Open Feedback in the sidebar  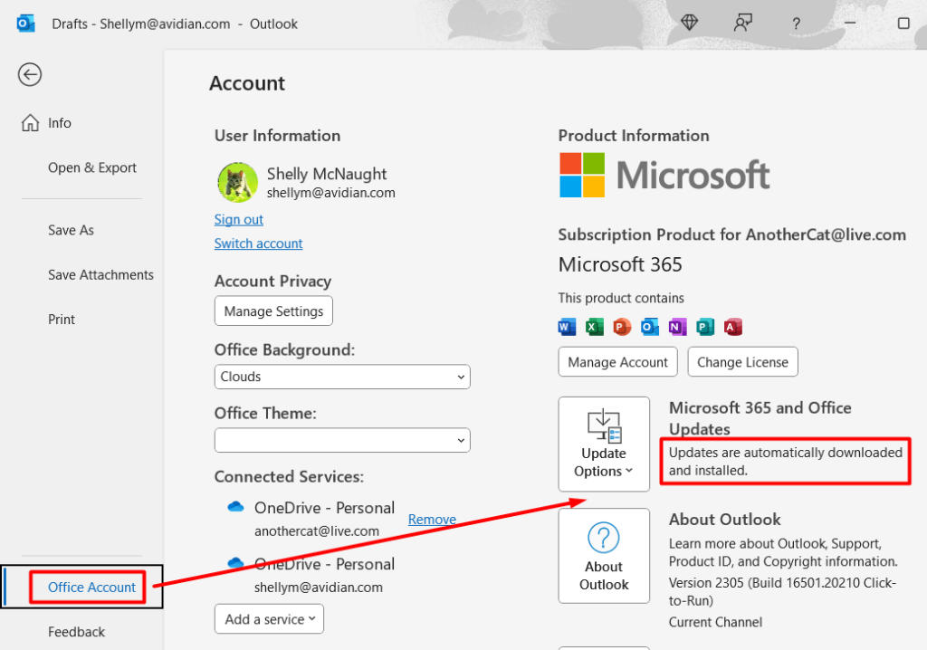pyautogui.click(x=76, y=632)
